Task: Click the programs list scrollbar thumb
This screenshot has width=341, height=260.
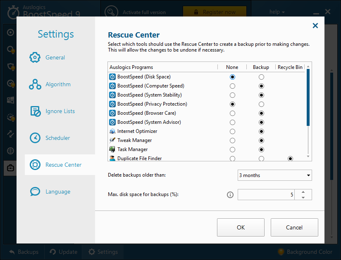Action: pyautogui.click(x=308, y=97)
